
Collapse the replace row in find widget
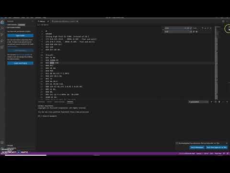(163, 30)
